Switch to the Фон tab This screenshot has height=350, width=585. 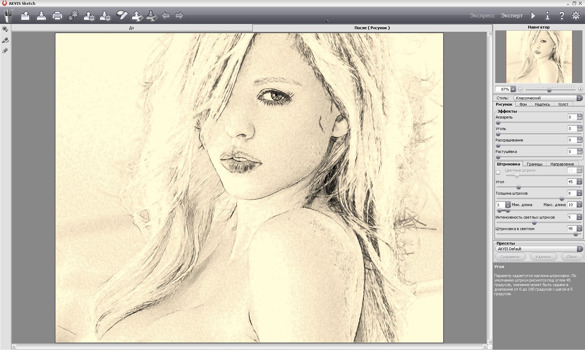pyautogui.click(x=523, y=104)
